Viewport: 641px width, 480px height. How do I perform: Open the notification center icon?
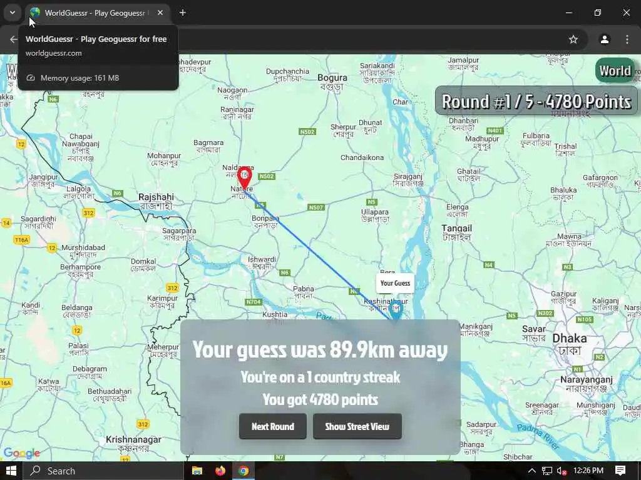click(x=620, y=471)
